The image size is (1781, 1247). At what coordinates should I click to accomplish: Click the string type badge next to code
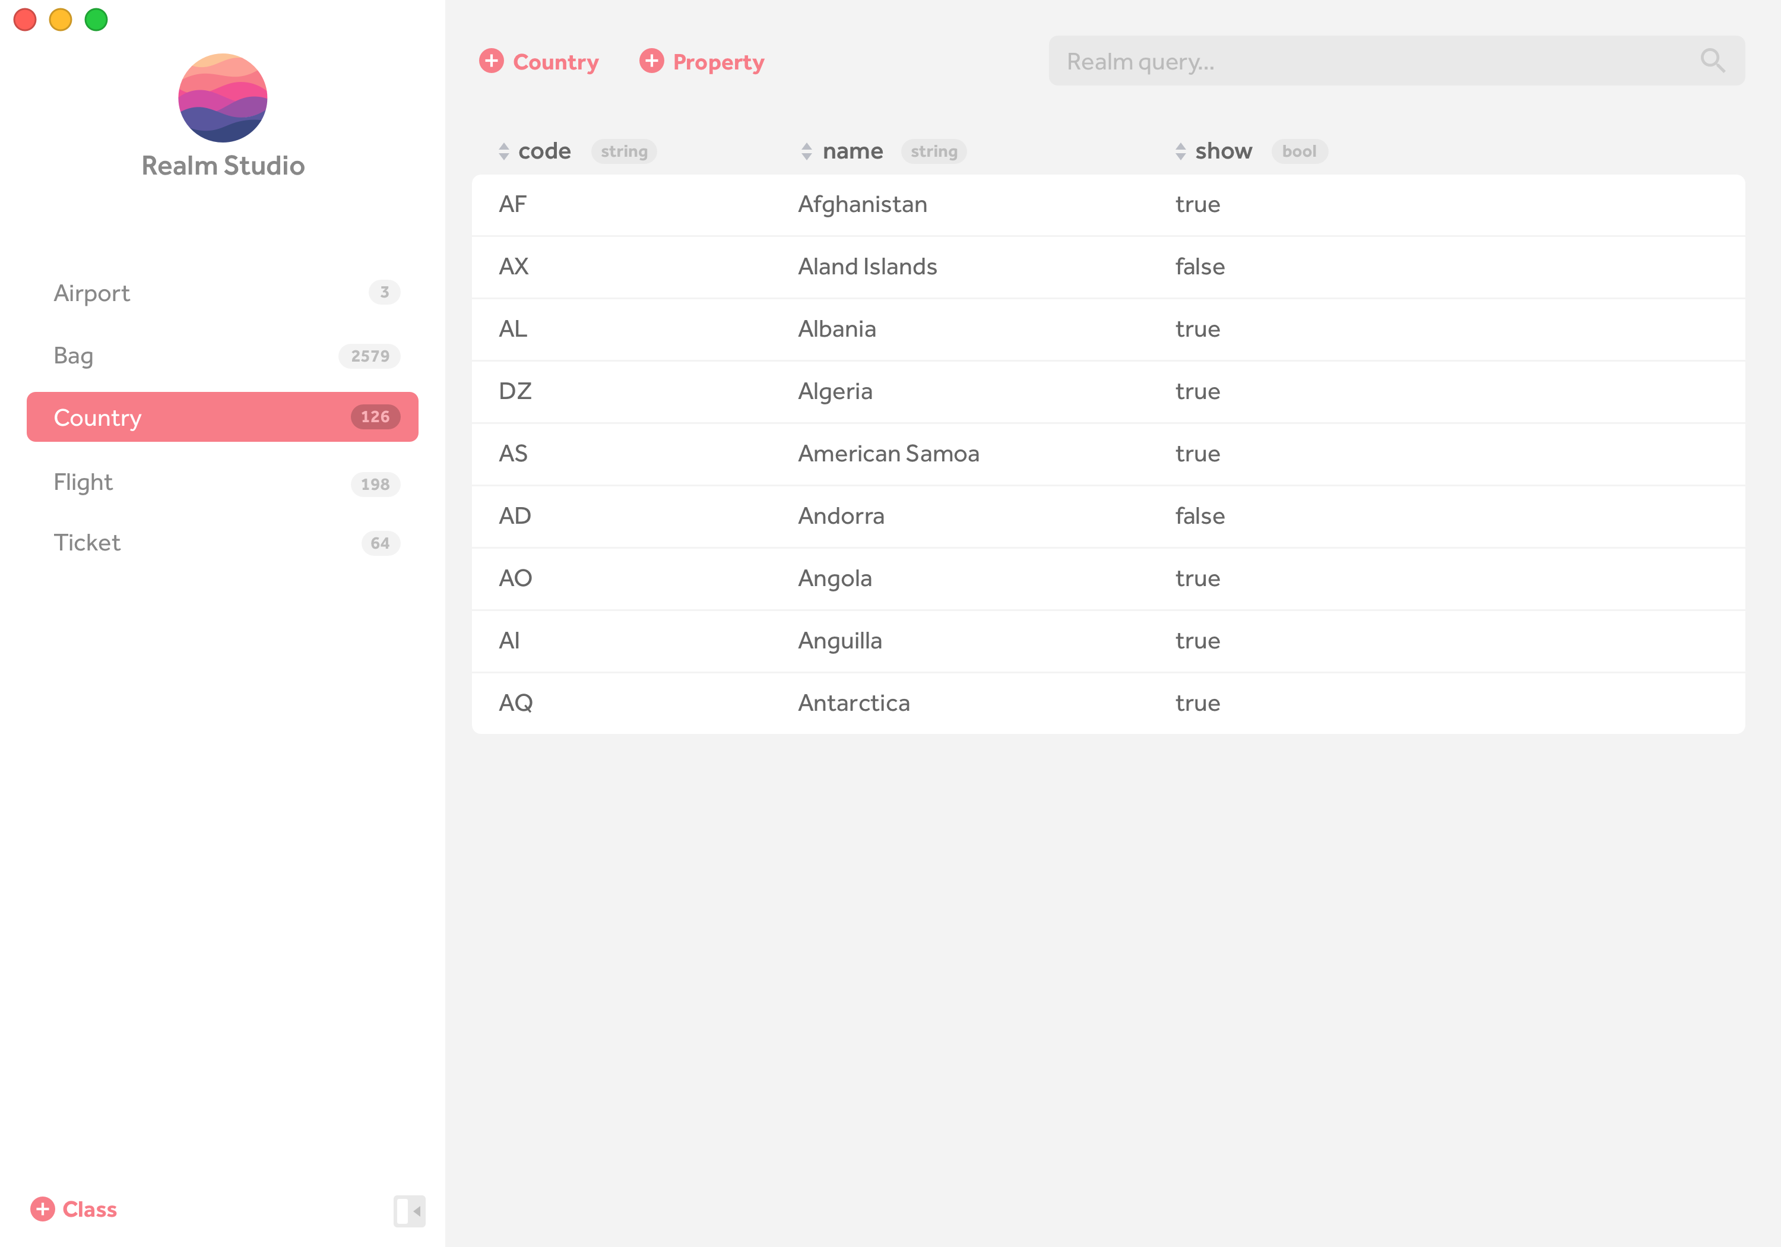click(x=625, y=151)
